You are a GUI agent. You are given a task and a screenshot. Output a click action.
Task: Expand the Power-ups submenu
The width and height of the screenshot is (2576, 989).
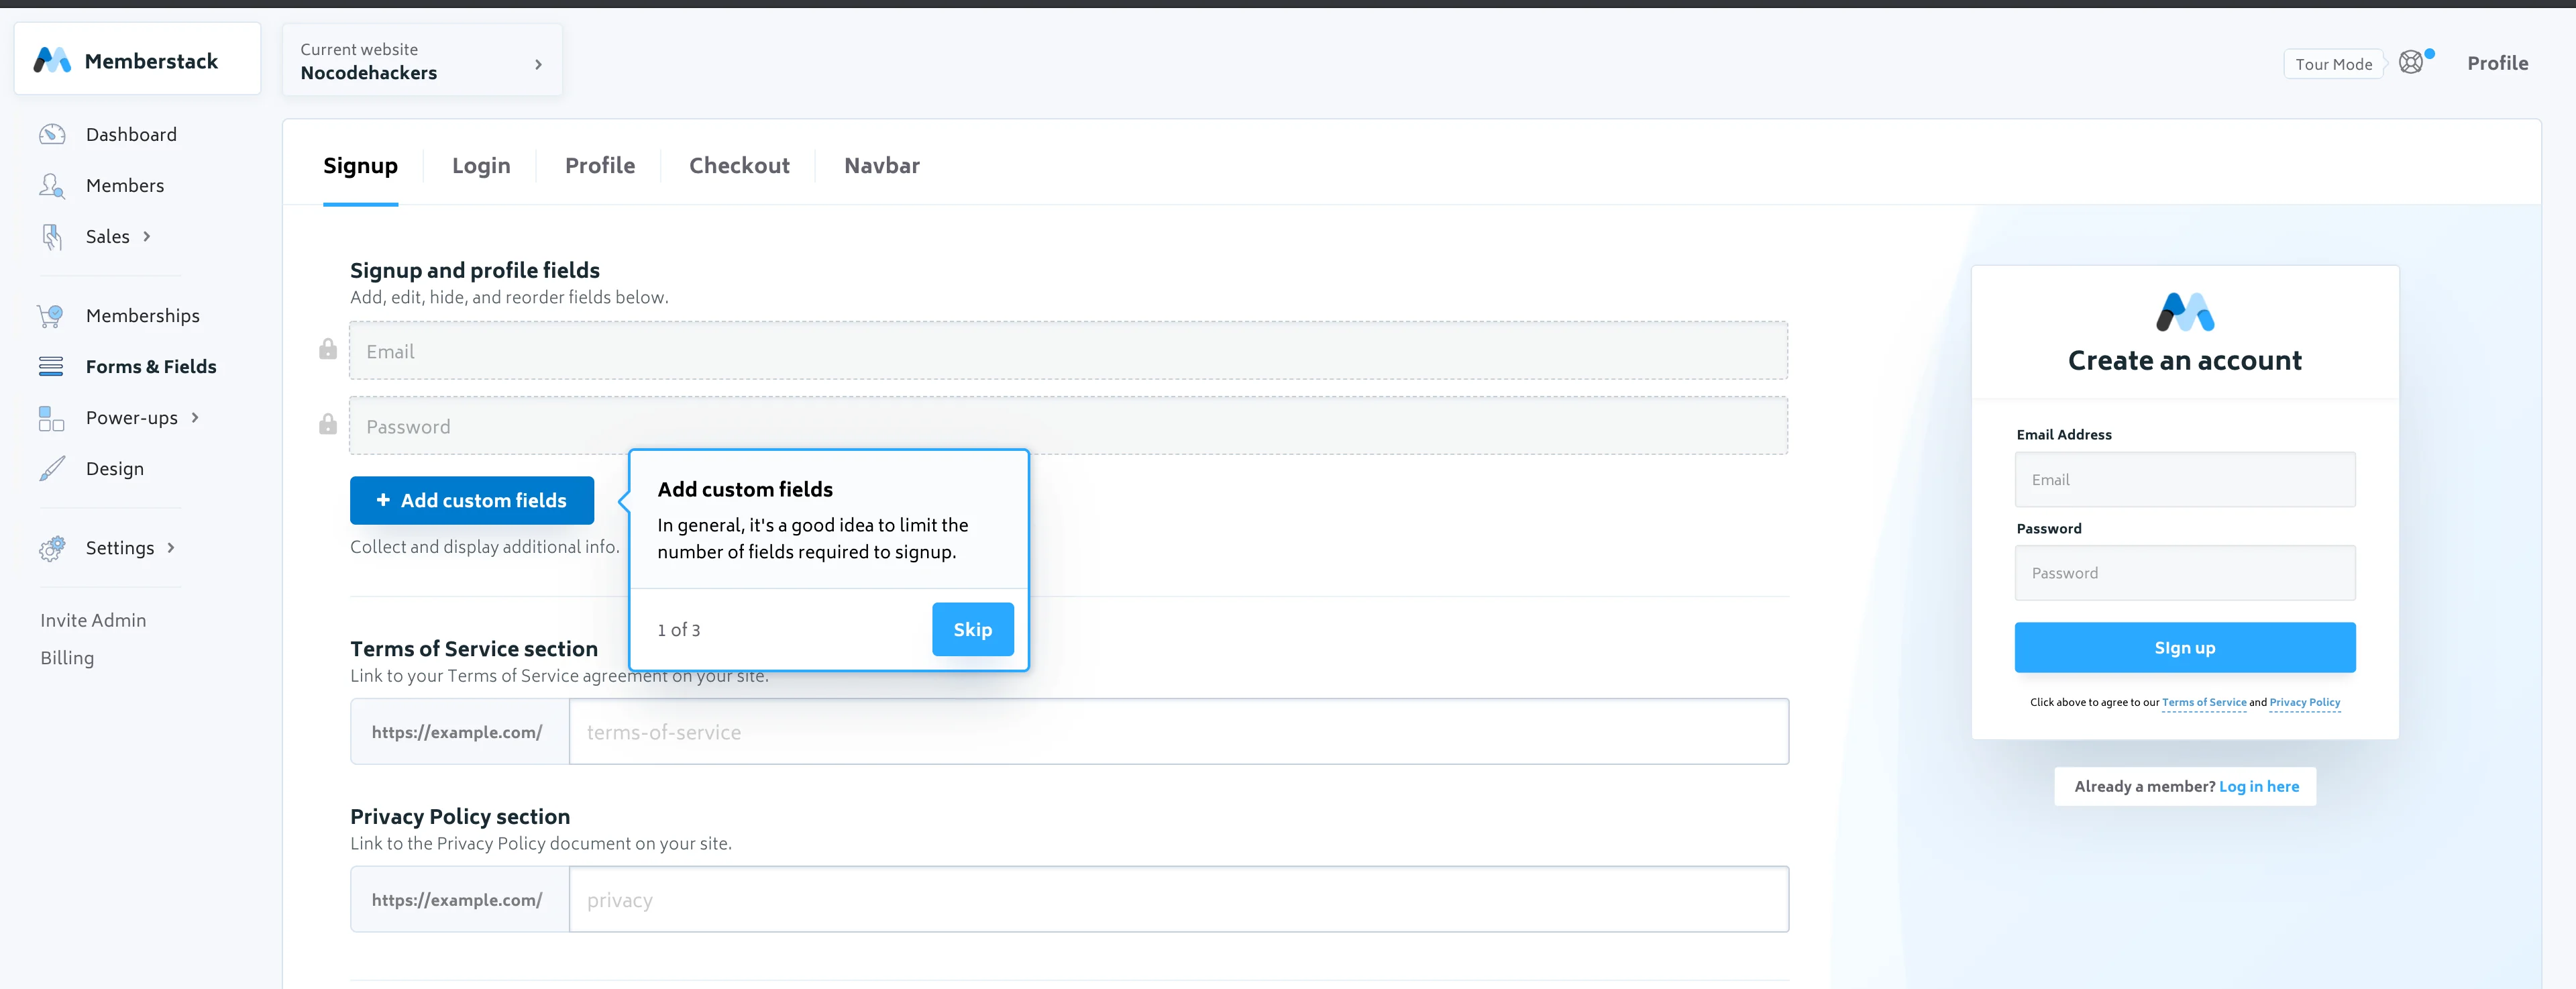195,418
